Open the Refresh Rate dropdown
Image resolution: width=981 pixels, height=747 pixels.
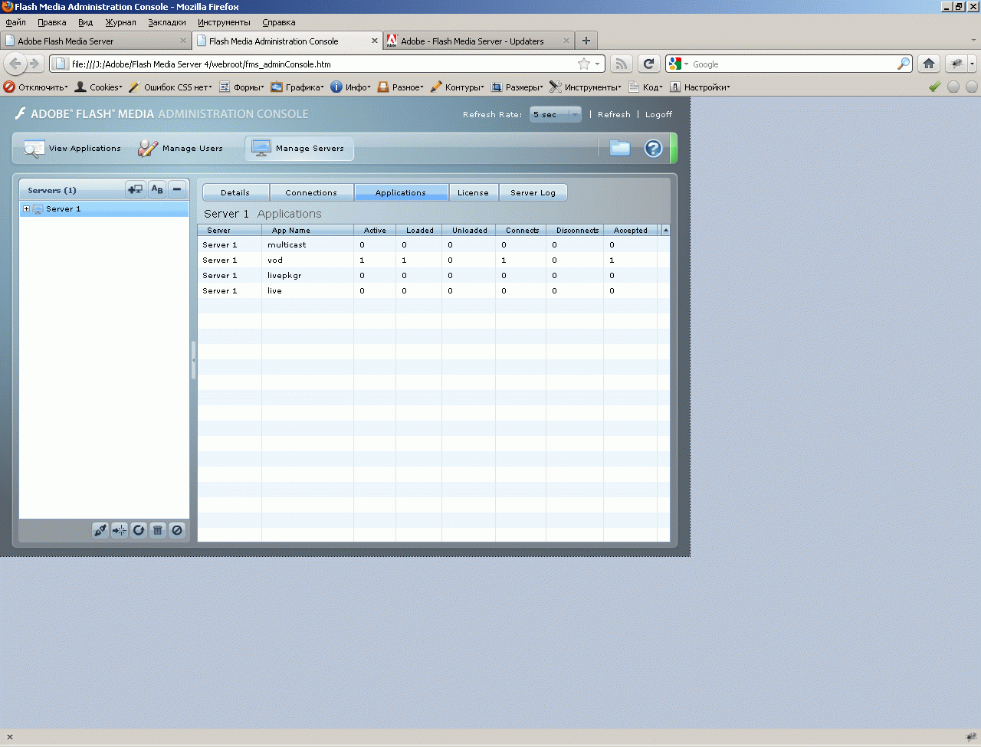pyautogui.click(x=556, y=114)
